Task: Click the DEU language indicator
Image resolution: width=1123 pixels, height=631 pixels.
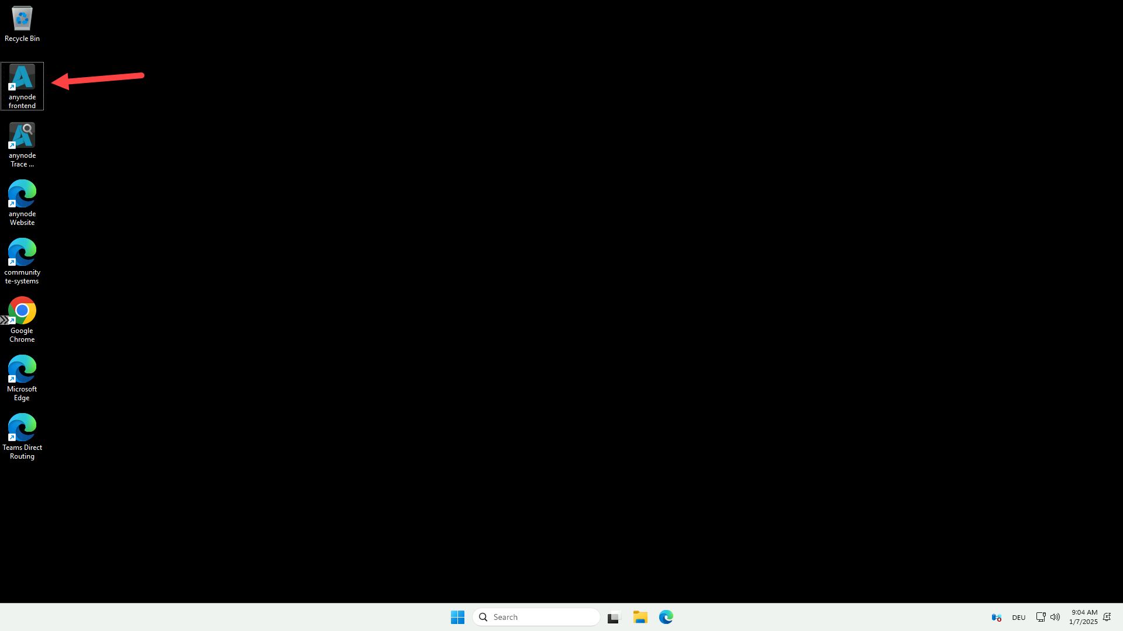Action: pos(1018,616)
